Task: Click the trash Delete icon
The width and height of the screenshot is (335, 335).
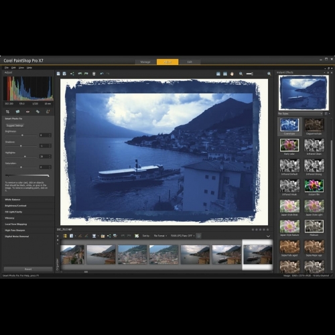Action: [94, 74]
